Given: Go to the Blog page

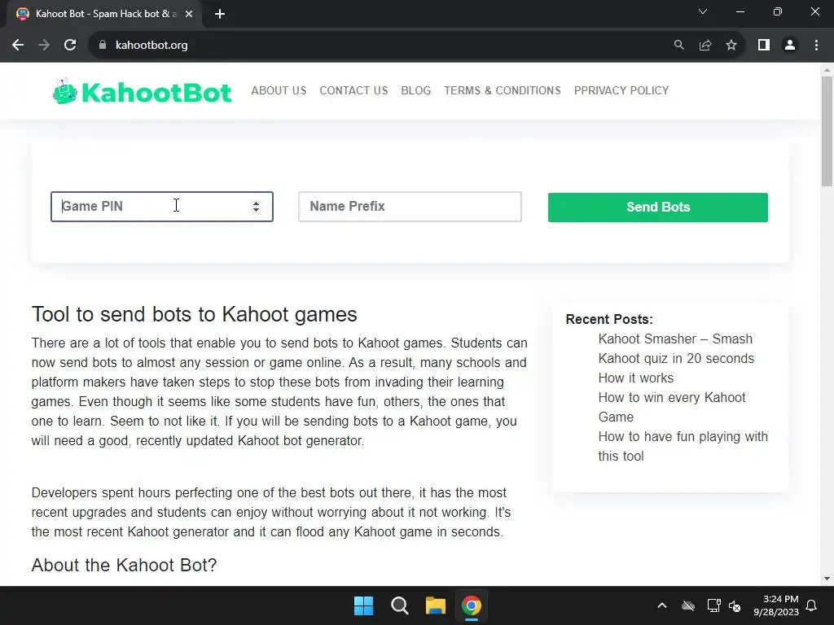Looking at the screenshot, I should 416,90.
